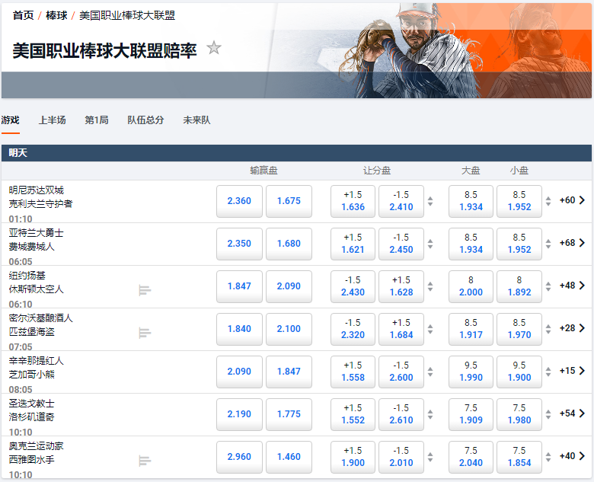Open 棒球 breadcrumb link
Viewport: 594px width, 482px height.
[56, 15]
